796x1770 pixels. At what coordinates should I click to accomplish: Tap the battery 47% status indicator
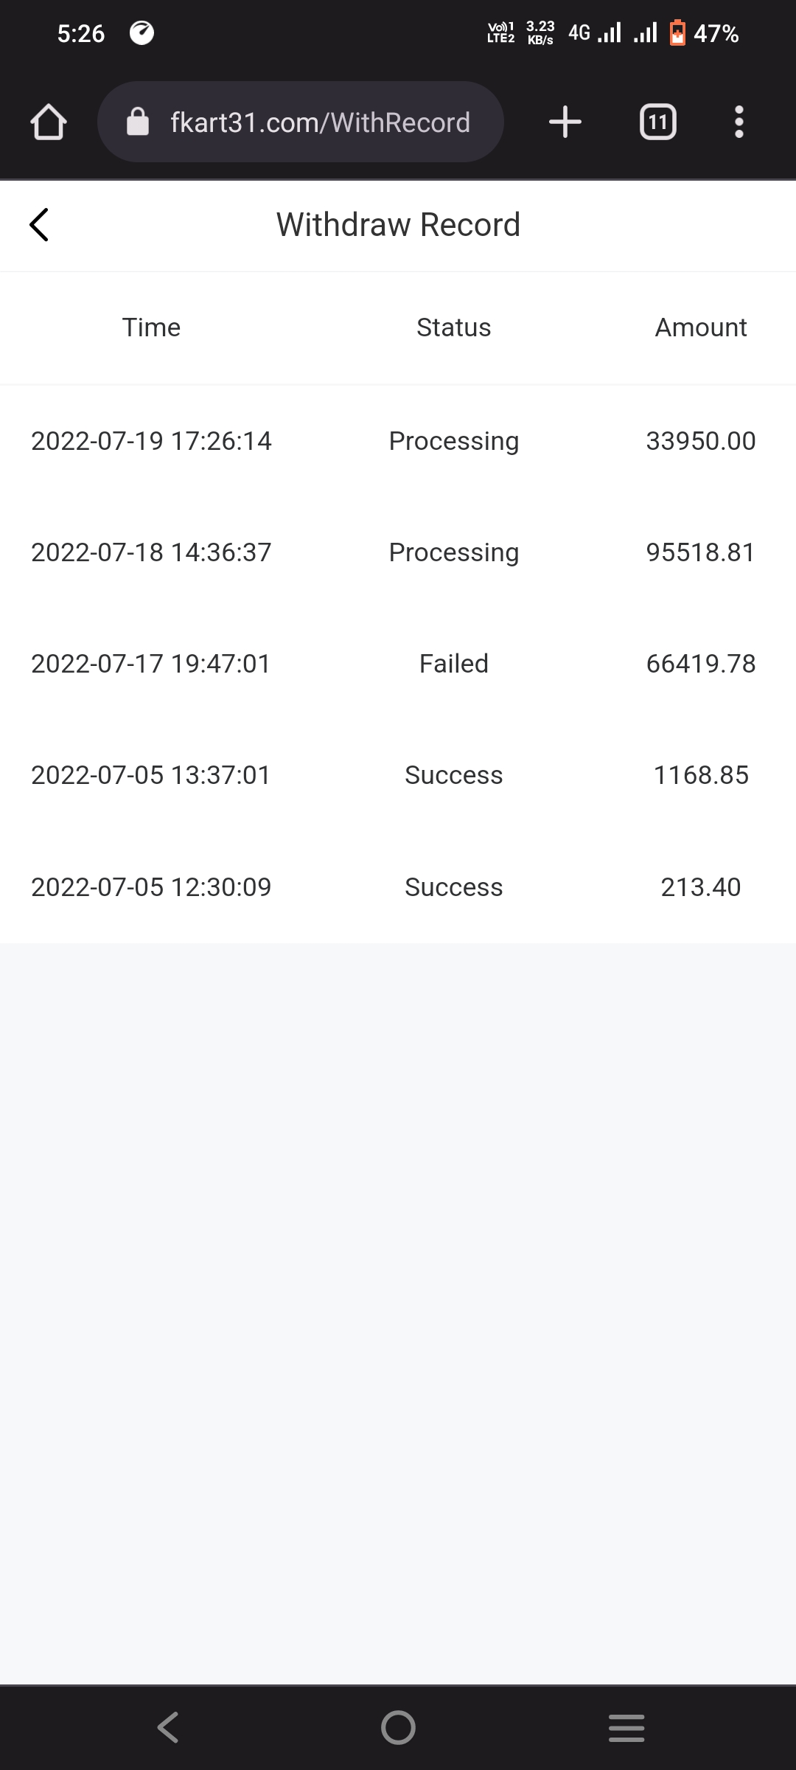click(x=704, y=33)
